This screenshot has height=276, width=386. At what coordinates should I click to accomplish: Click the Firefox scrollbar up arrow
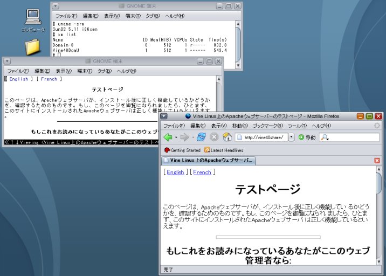coord(378,169)
